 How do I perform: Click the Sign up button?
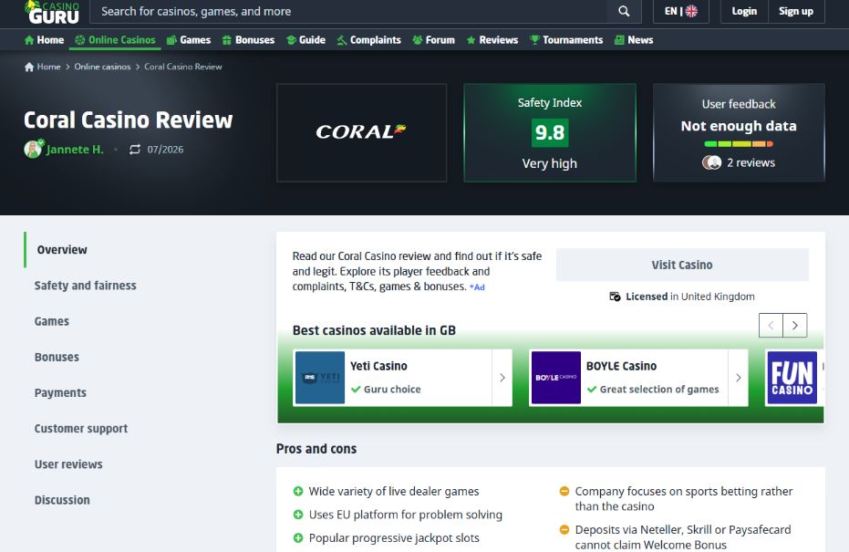[796, 11]
